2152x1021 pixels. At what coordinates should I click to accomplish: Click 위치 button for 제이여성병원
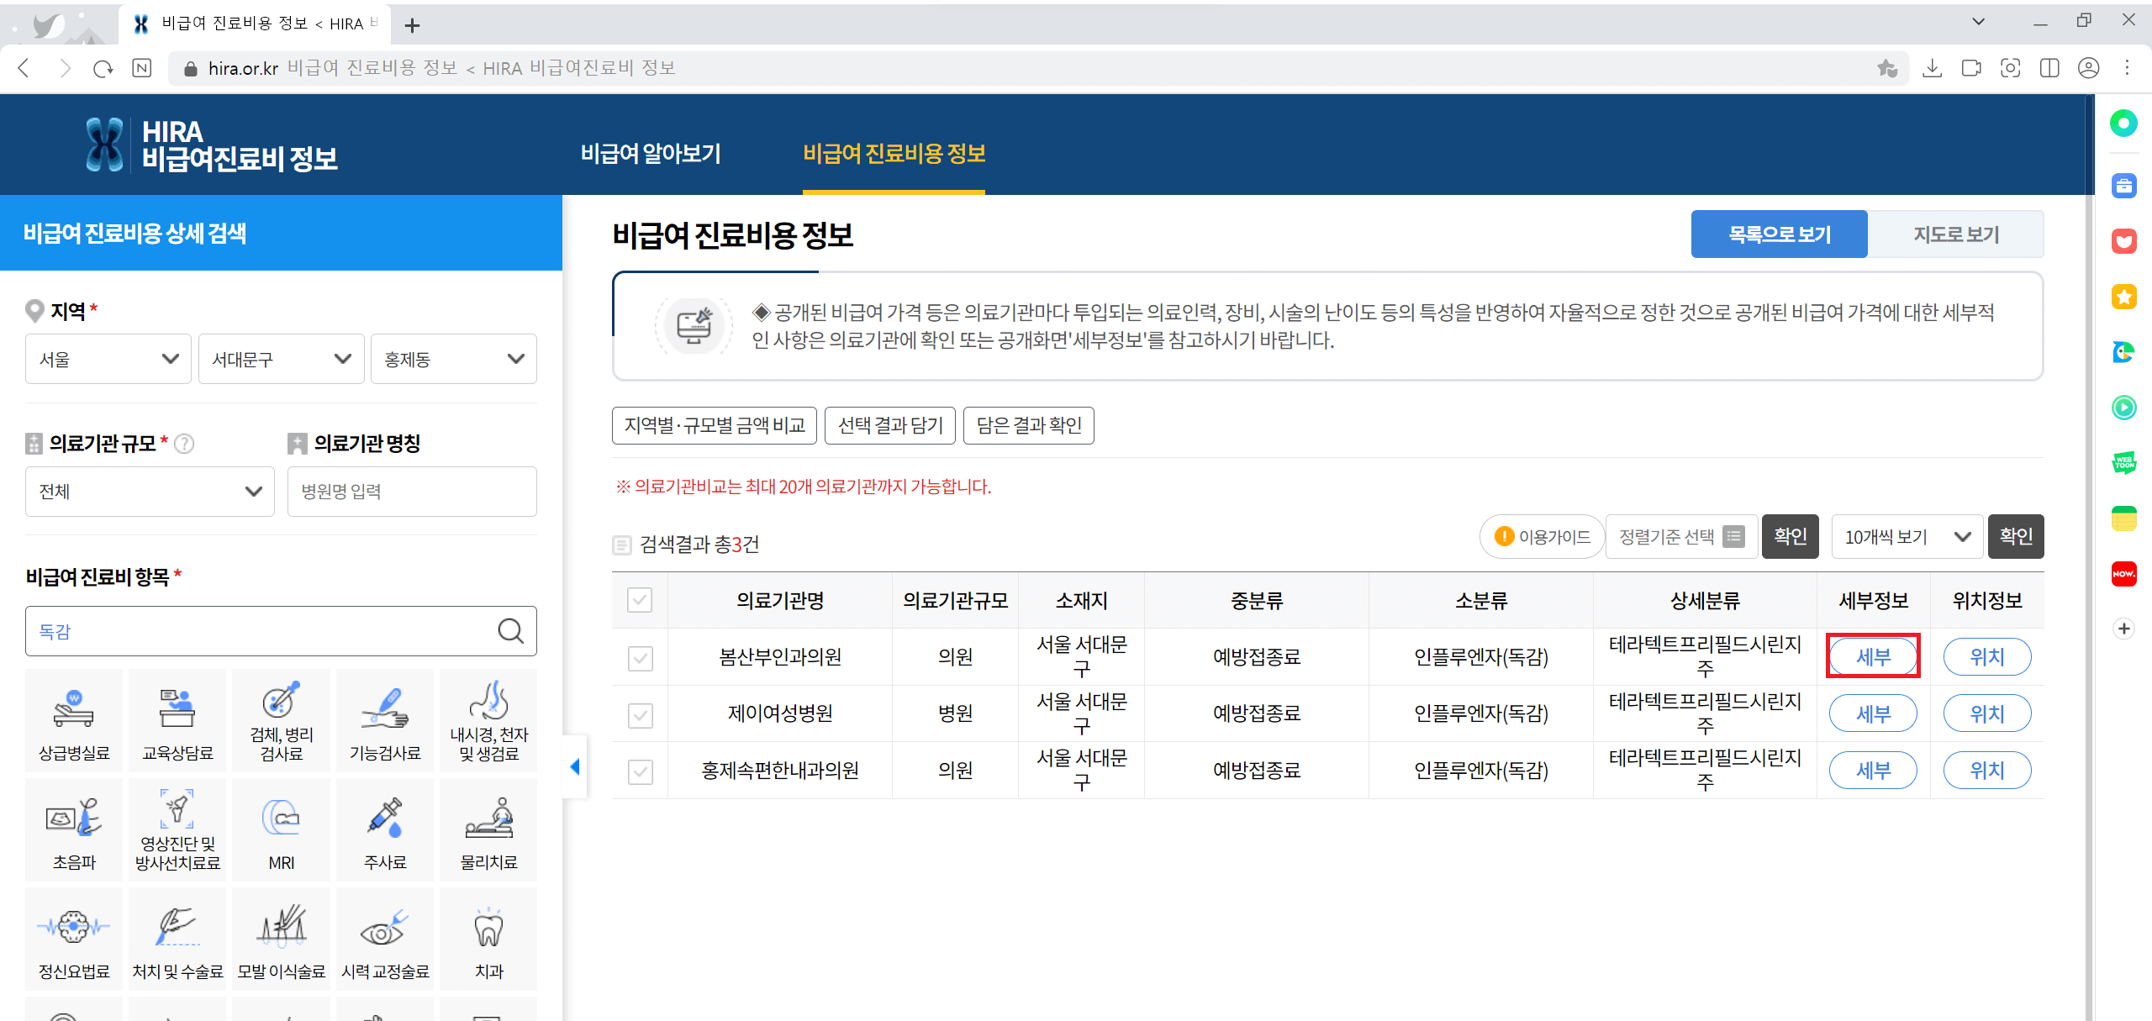[x=1986, y=713]
